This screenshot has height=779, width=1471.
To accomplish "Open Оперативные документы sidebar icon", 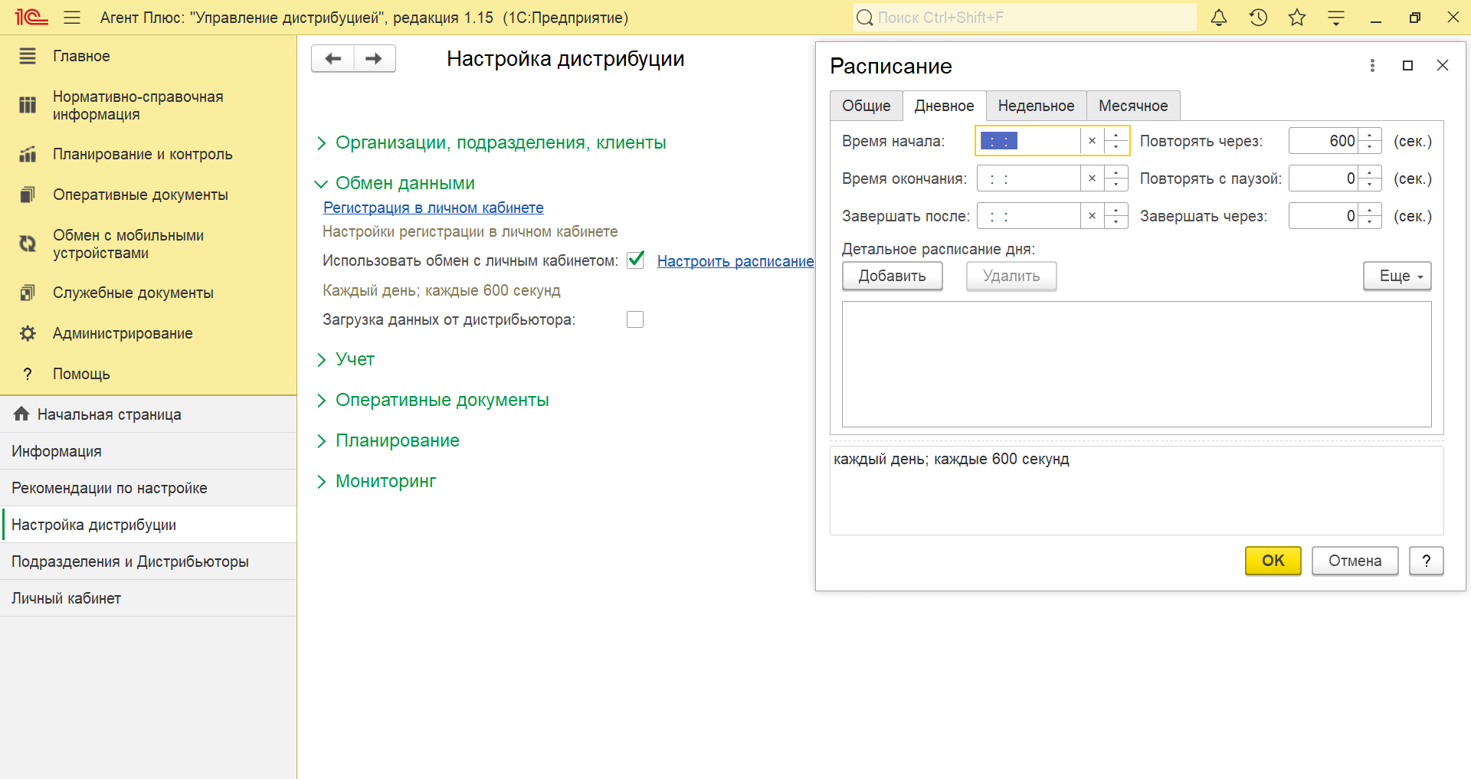I will click(x=28, y=195).
